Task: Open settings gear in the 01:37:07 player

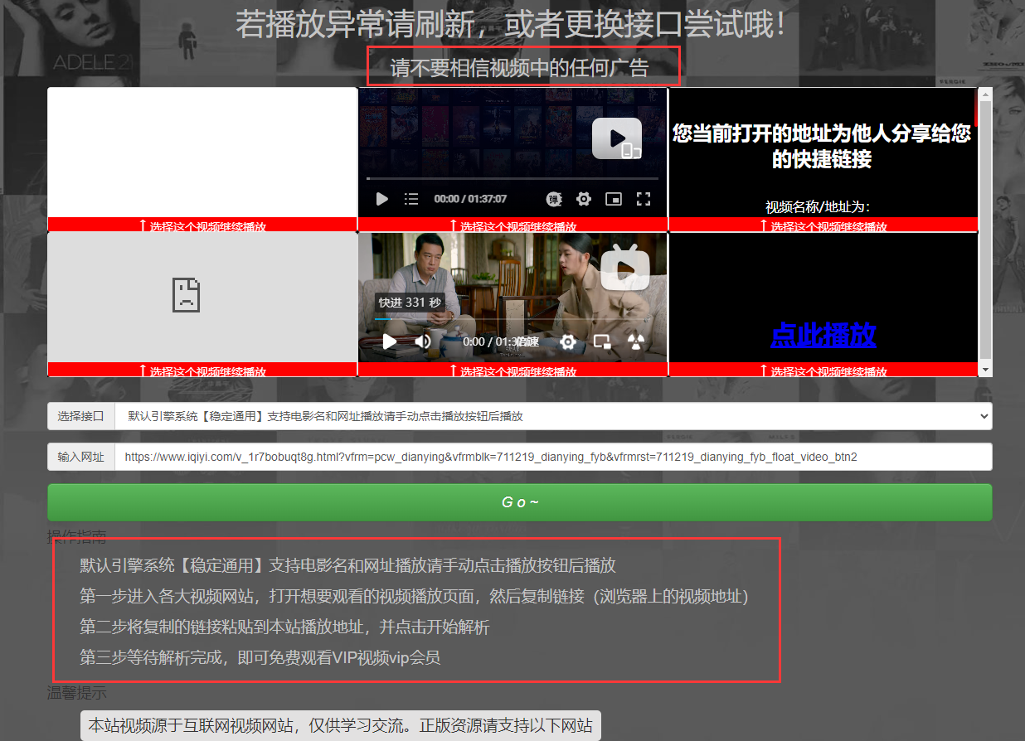Action: coord(584,199)
